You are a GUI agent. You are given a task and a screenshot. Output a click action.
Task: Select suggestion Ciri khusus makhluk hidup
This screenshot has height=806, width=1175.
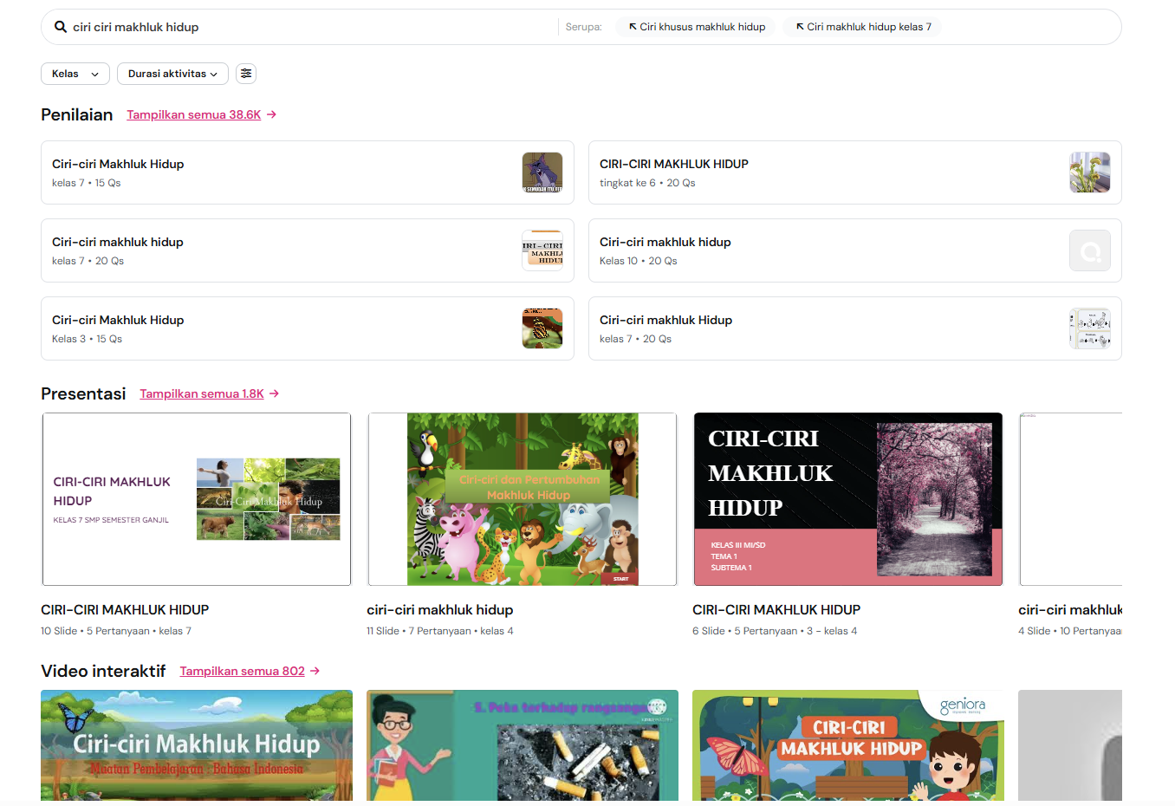(x=697, y=27)
